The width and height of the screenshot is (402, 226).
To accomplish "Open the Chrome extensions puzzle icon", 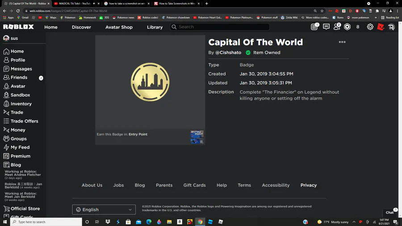I will (377, 11).
